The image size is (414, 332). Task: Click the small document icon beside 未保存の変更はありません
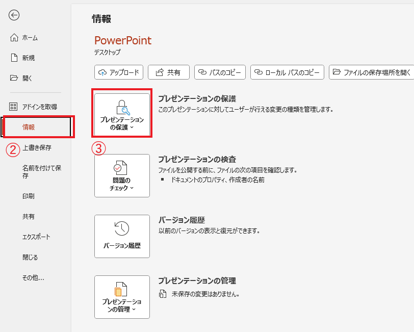point(163,294)
